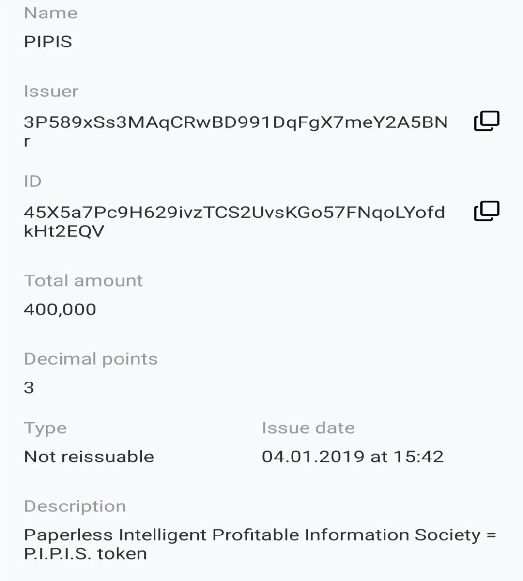
Task: Tap the P.I.P.I.S. token text line
Action: click(x=85, y=554)
